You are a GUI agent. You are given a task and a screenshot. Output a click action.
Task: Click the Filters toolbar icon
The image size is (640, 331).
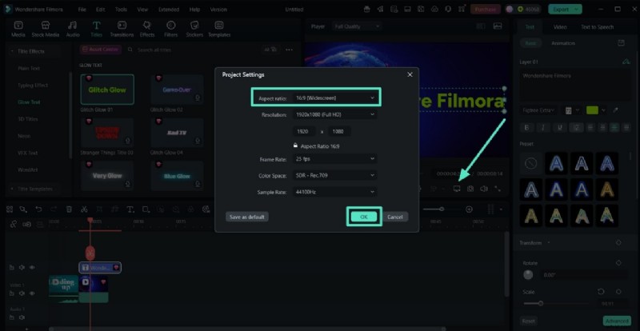[x=170, y=30]
